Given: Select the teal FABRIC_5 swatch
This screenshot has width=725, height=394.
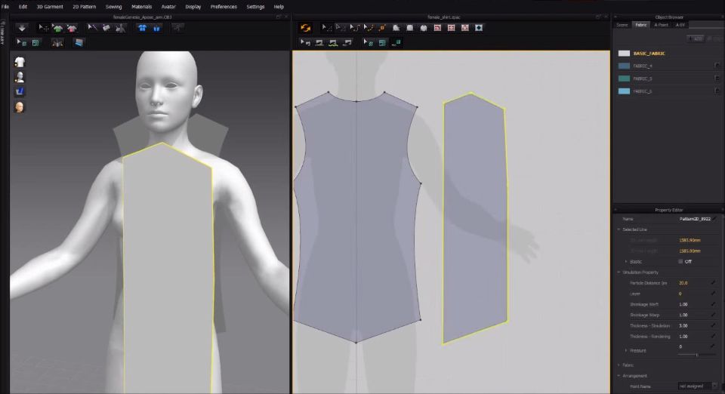Looking at the screenshot, I should (x=624, y=78).
